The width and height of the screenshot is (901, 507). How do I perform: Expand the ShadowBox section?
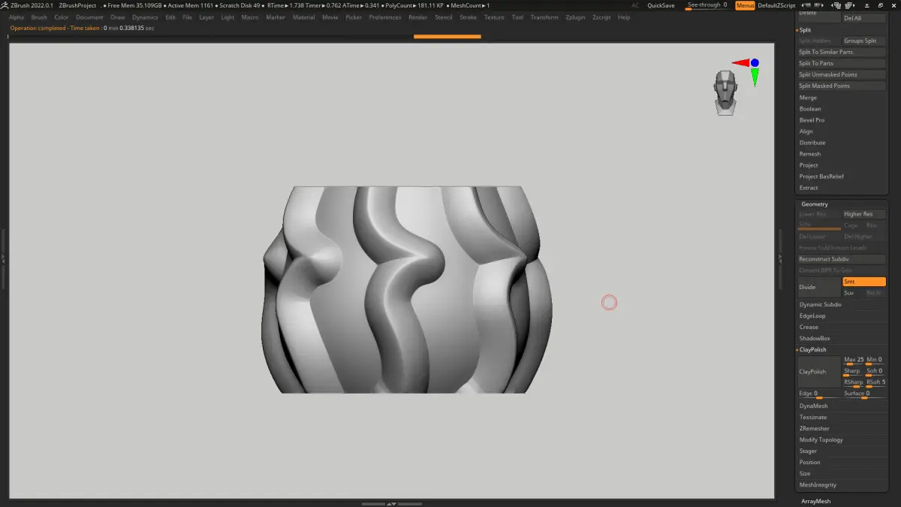pos(815,338)
